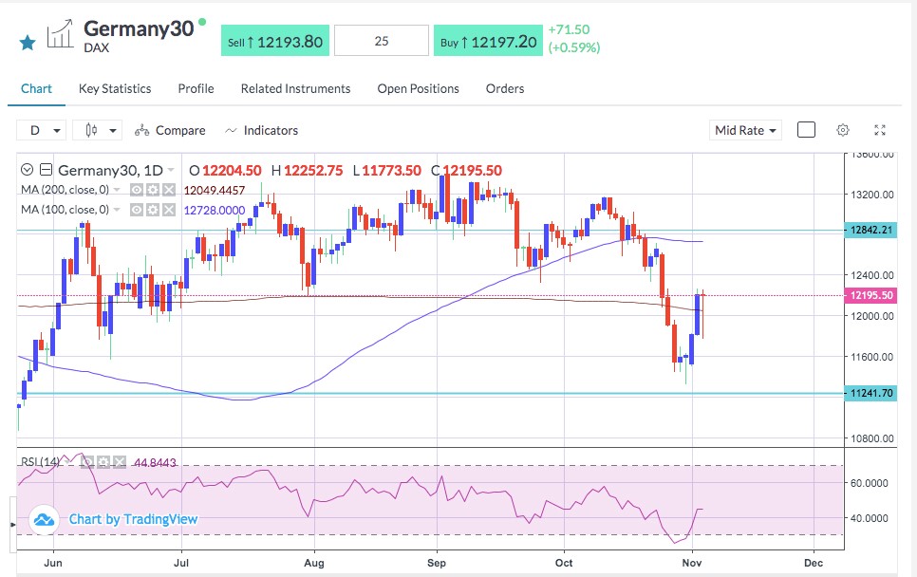917x577 pixels.
Task: Open the RSI (14) dropdown arrow
Action: [x=68, y=462]
